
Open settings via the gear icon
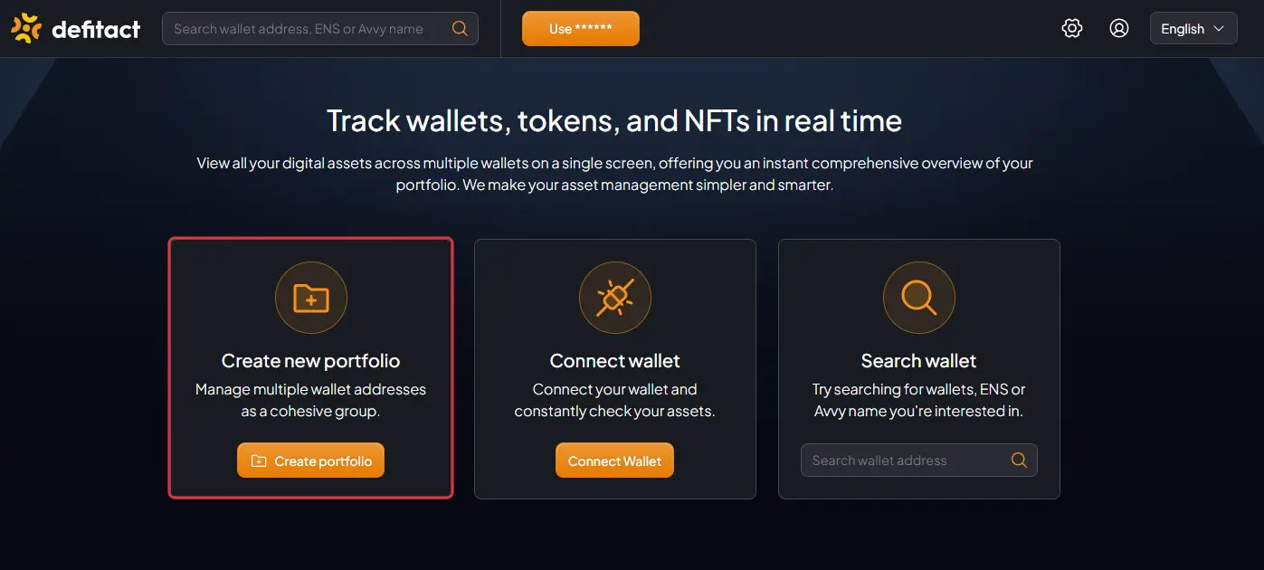tap(1072, 29)
